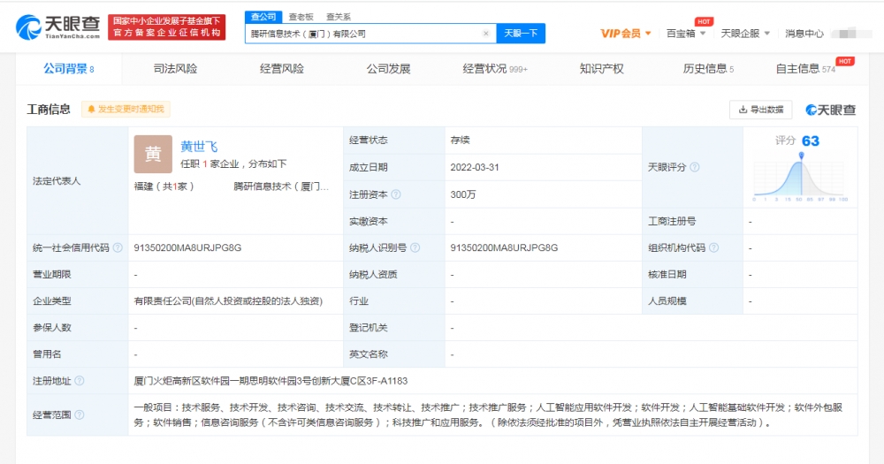This screenshot has width=884, height=464.
Task: Click the company name search input field
Action: (x=364, y=34)
